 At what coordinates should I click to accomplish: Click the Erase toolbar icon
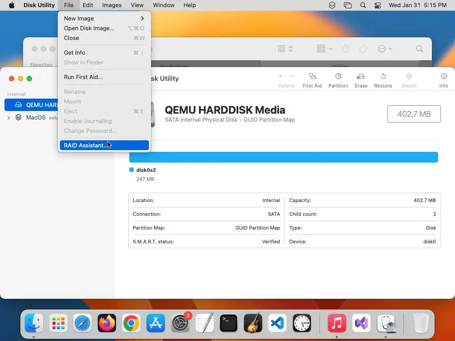361,76
